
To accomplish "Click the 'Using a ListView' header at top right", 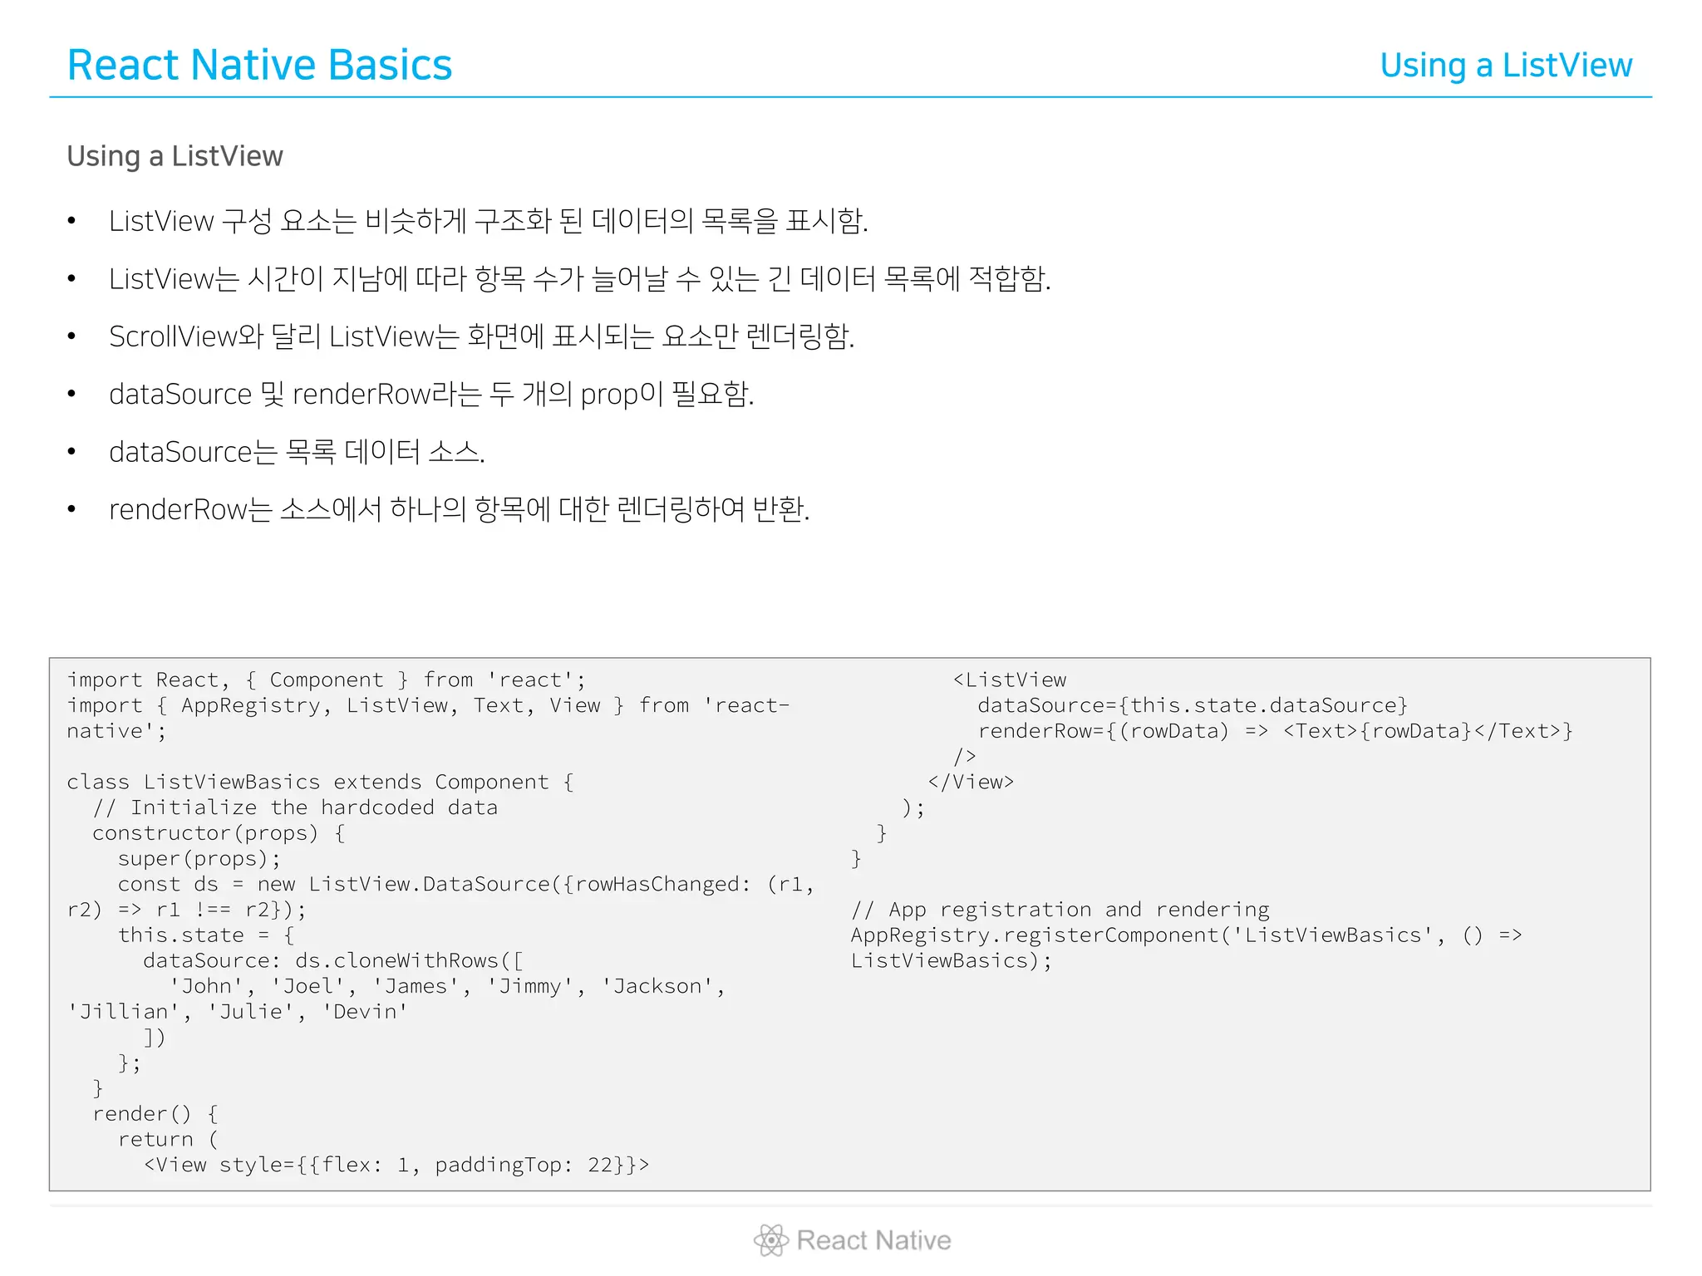I will 1506,66.
